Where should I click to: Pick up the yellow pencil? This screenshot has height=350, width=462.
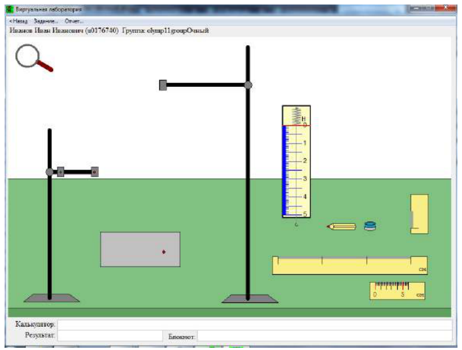point(341,226)
